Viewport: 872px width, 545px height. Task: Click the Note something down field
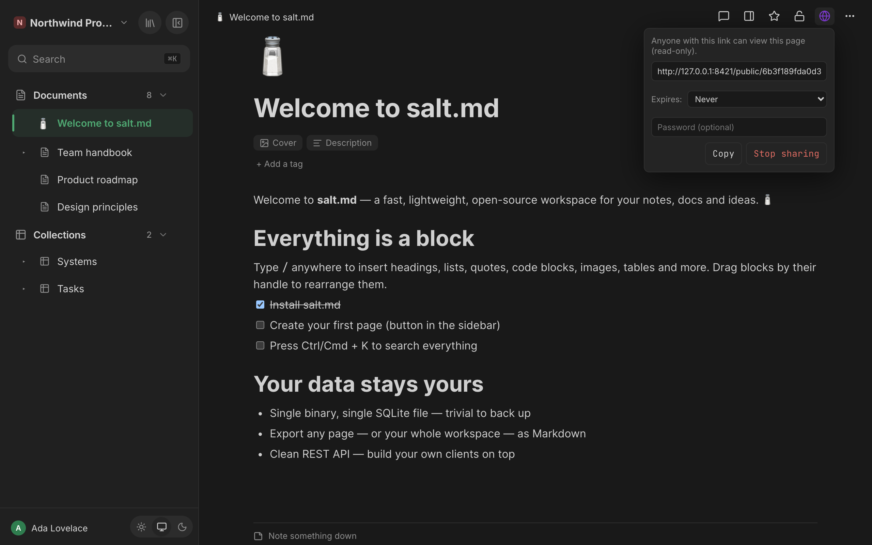pos(312,536)
